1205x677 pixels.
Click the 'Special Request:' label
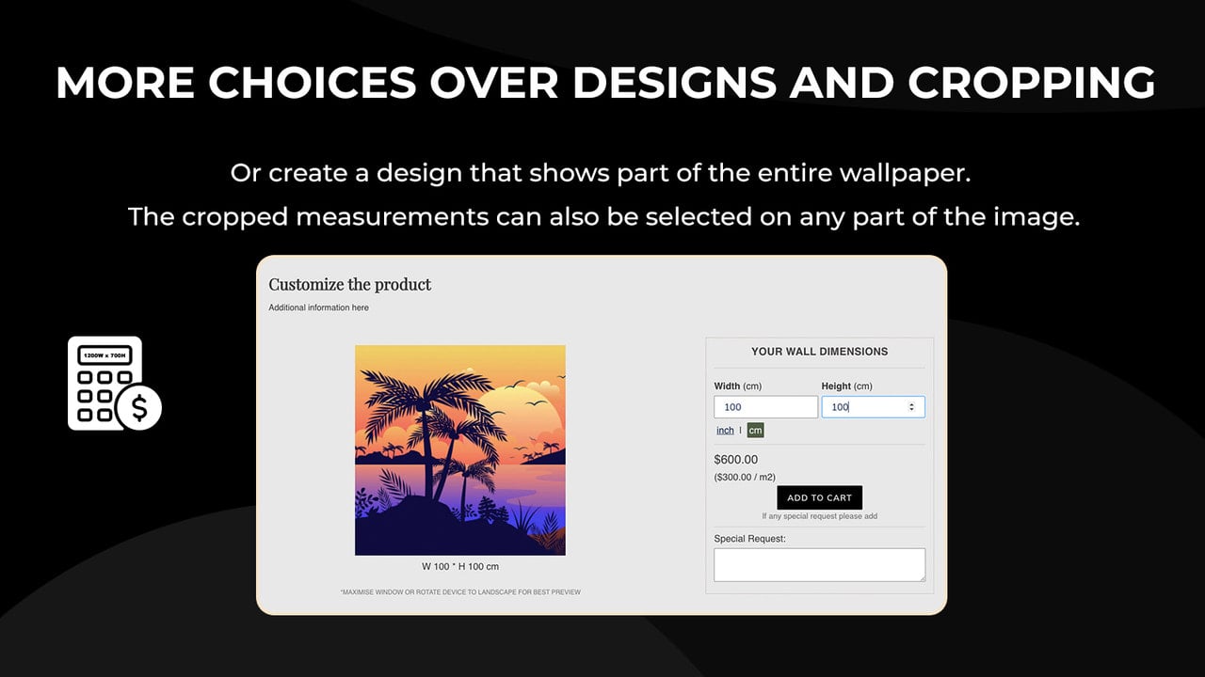pyautogui.click(x=749, y=539)
